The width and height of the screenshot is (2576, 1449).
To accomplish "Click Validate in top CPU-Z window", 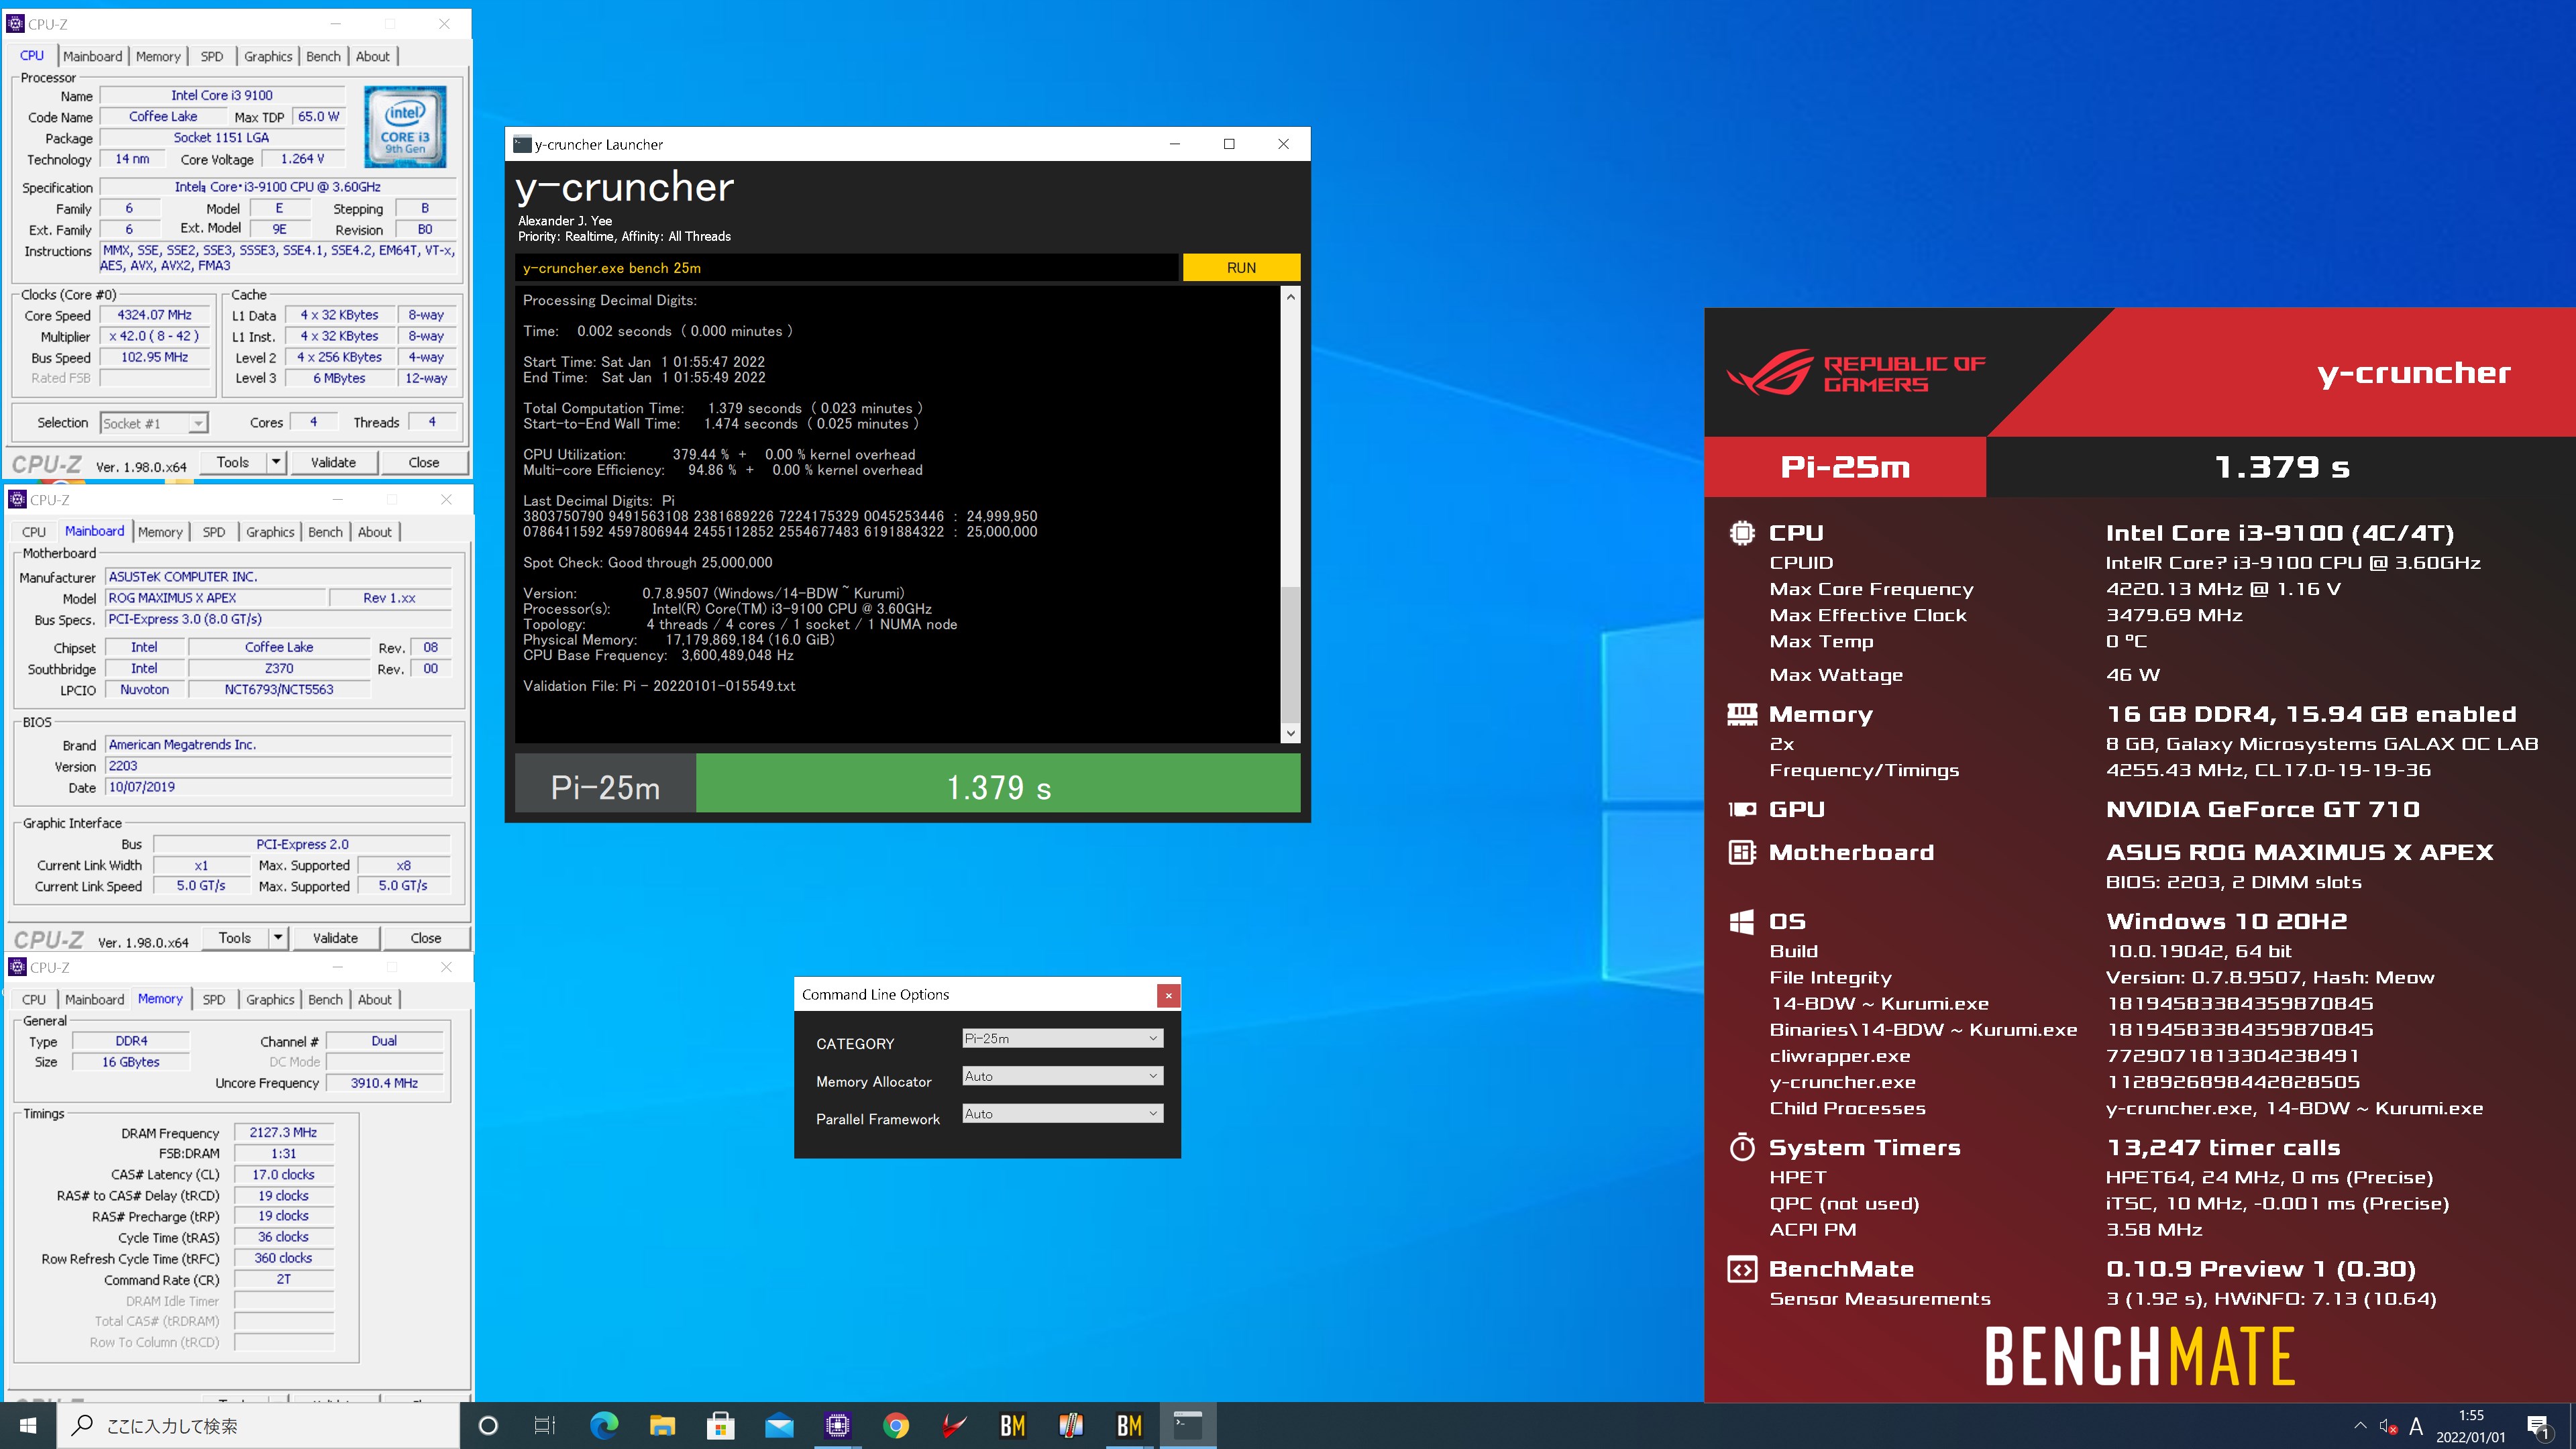I will coord(333,462).
